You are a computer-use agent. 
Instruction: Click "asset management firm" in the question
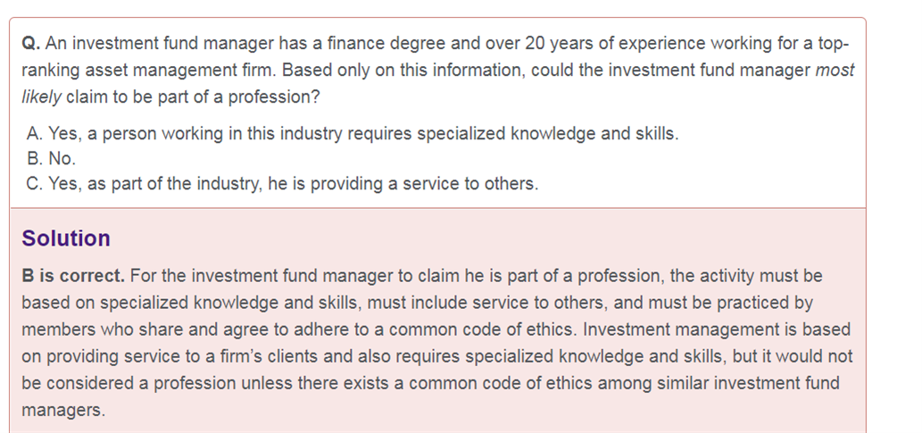(180, 71)
